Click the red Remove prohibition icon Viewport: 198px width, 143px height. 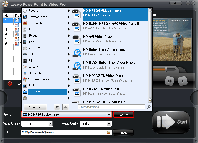(10, 84)
